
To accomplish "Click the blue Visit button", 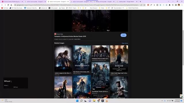I will pos(123,35).
